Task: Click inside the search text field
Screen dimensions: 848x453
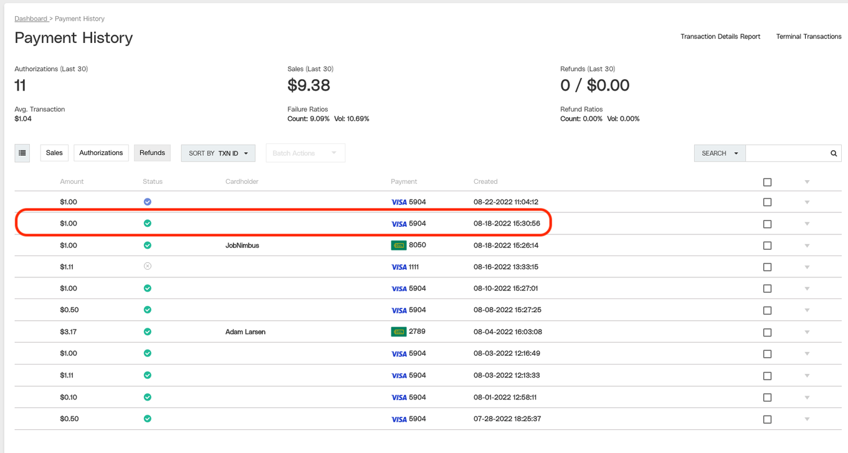Action: click(788, 153)
